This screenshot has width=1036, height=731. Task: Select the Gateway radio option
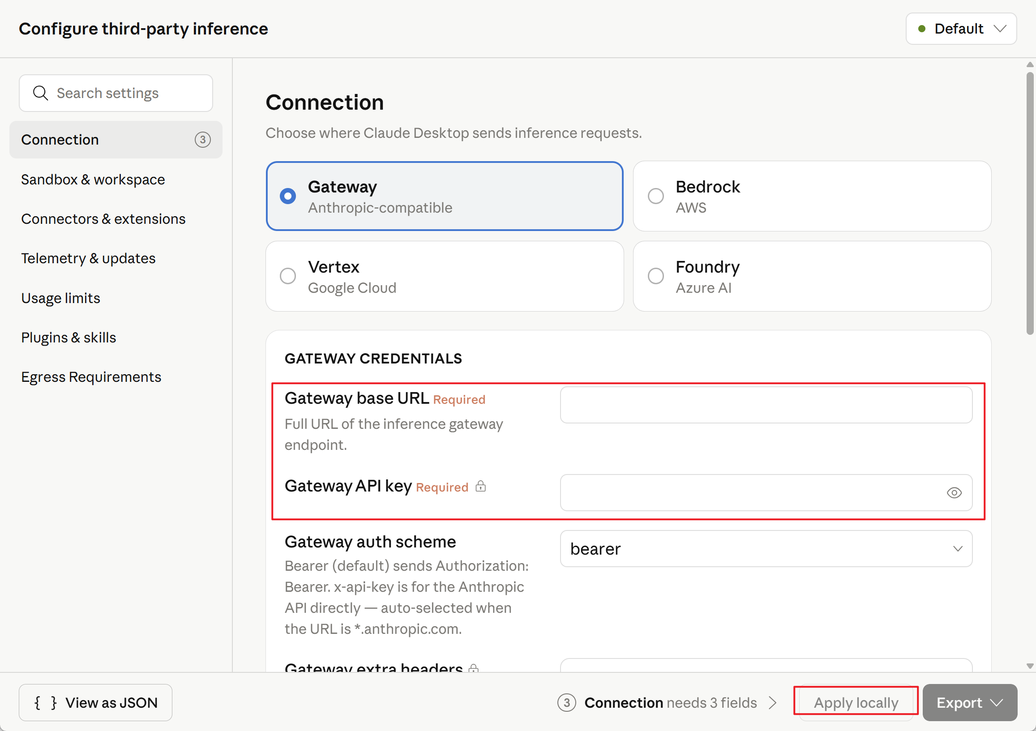445,196
